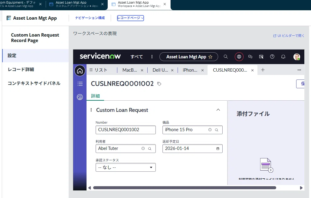This screenshot has width=311, height=198.
Task: Open the help question mark icon
Action: pos(272,57)
